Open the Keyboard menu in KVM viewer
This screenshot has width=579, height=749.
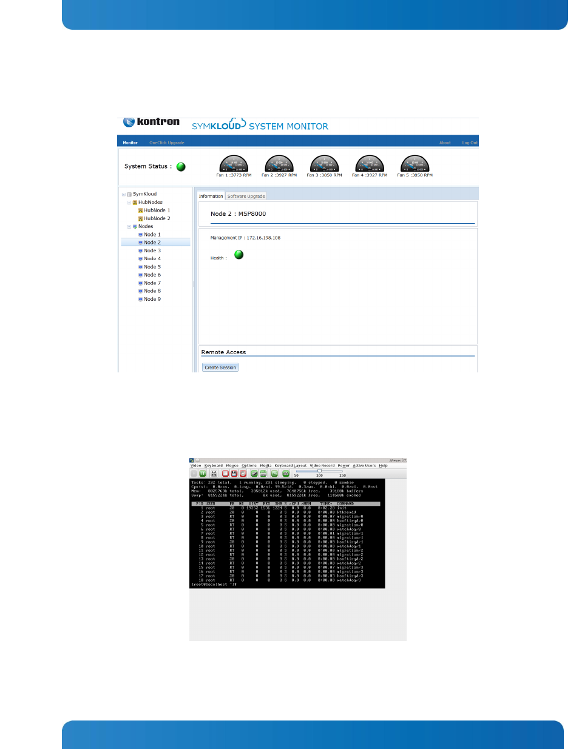click(214, 466)
